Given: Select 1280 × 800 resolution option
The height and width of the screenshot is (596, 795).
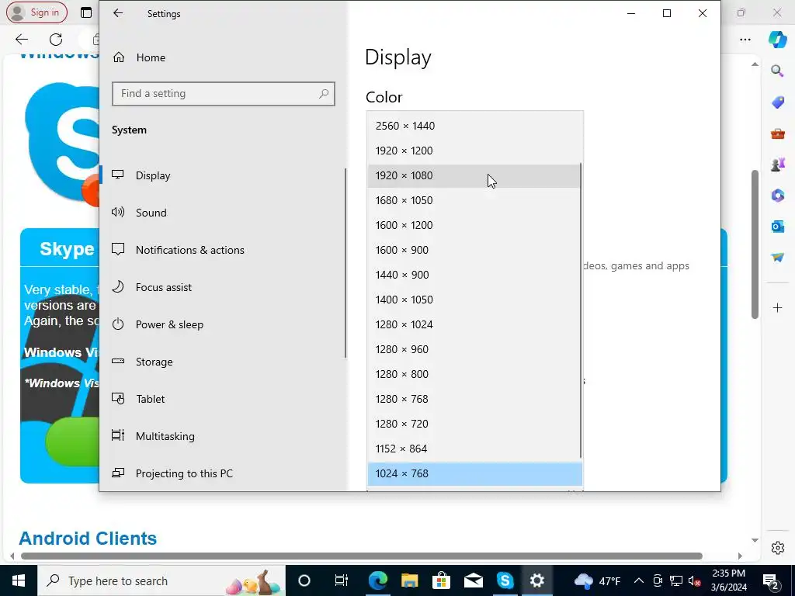Looking at the screenshot, I should pyautogui.click(x=474, y=374).
